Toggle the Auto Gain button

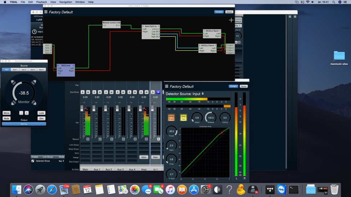tap(183, 118)
